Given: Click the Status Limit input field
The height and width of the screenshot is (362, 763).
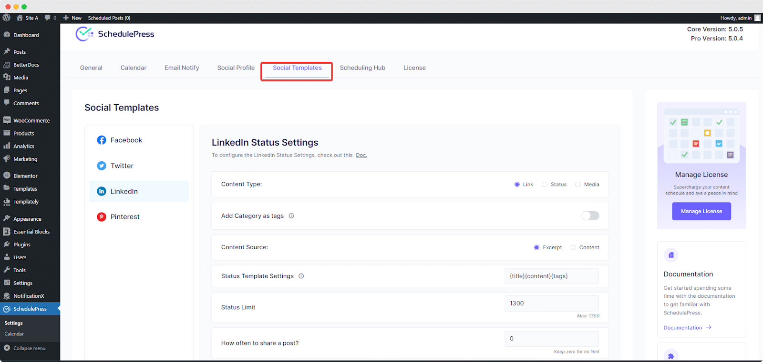Looking at the screenshot, I should (552, 303).
